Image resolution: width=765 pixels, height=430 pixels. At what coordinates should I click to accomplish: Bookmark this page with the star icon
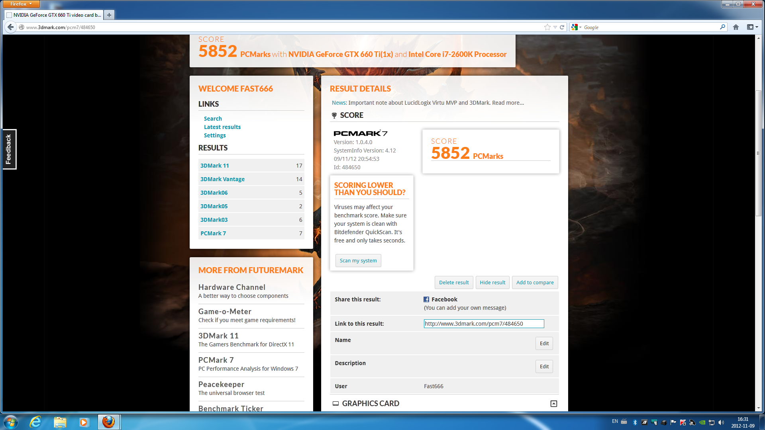point(547,27)
